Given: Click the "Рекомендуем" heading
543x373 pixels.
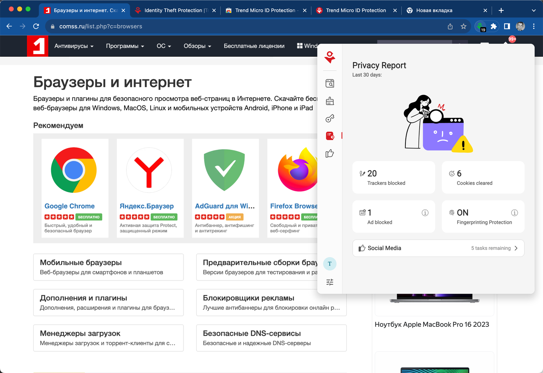Looking at the screenshot, I should pyautogui.click(x=58, y=125).
